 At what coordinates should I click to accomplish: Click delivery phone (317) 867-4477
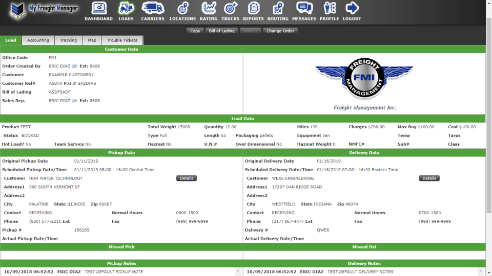coord(288,221)
